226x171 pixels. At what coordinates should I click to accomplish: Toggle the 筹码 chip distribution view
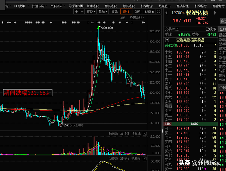[114, 12]
